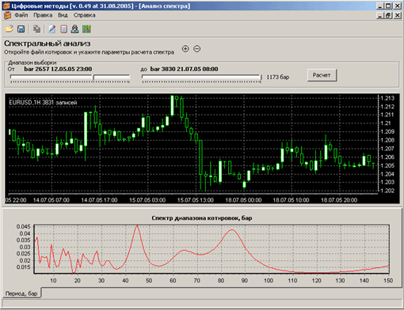
Task: Open the Правка menu
Action: (x=43, y=15)
